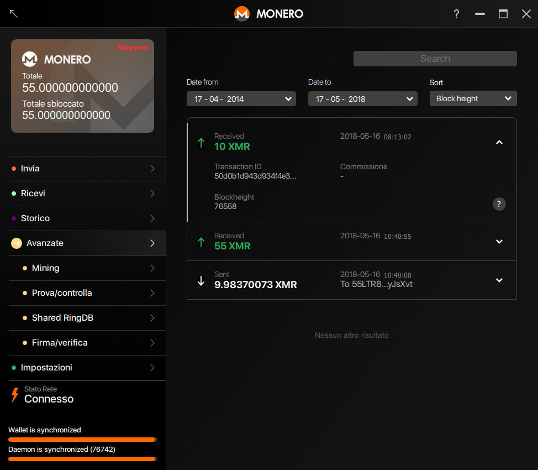
Task: Click the recipient address To 55LTR8...yJsXvt
Action: click(x=376, y=284)
